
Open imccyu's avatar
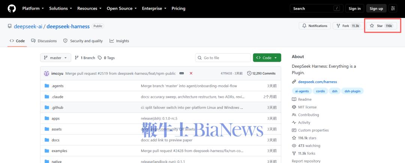tap(46, 73)
